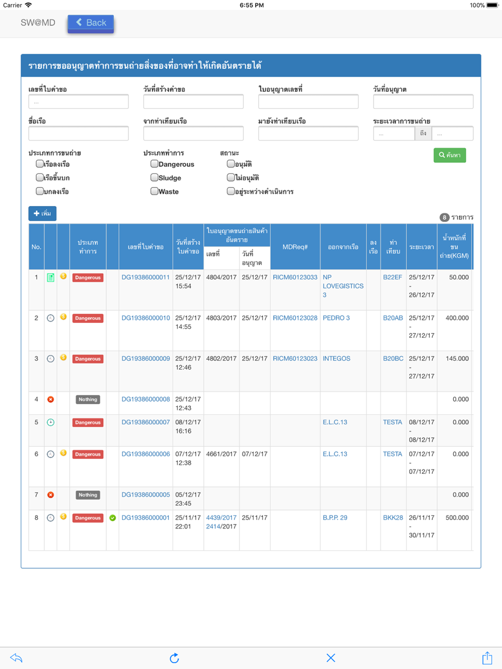Viewport: 502px width, 669px height.
Task: Check the ไม่อนุมัติ status checkbox
Action: coord(231,178)
